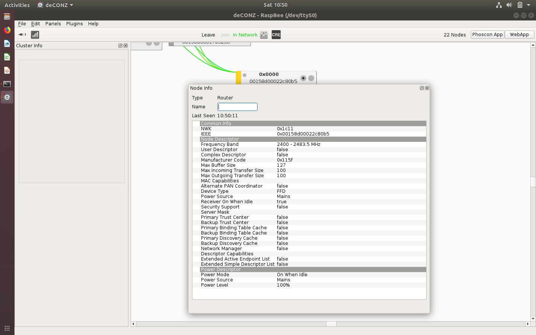536x335 pixels.
Task: Click the Receiver On When Idle row
Action: click(309, 201)
